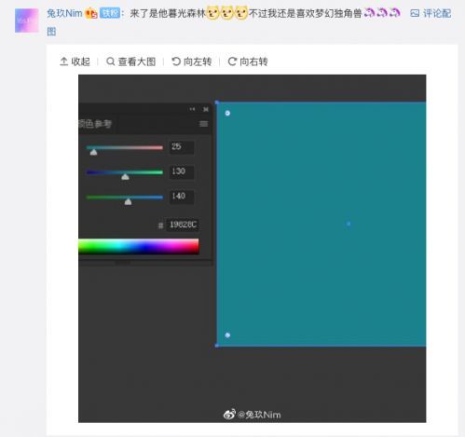Click the 评论配图 link
Viewport: 465px width, 437px height.
pyautogui.click(x=431, y=13)
